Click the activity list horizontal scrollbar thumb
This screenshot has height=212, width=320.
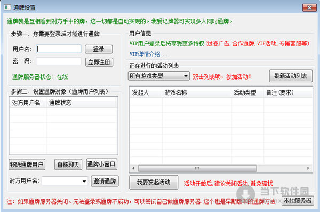tap(197, 168)
